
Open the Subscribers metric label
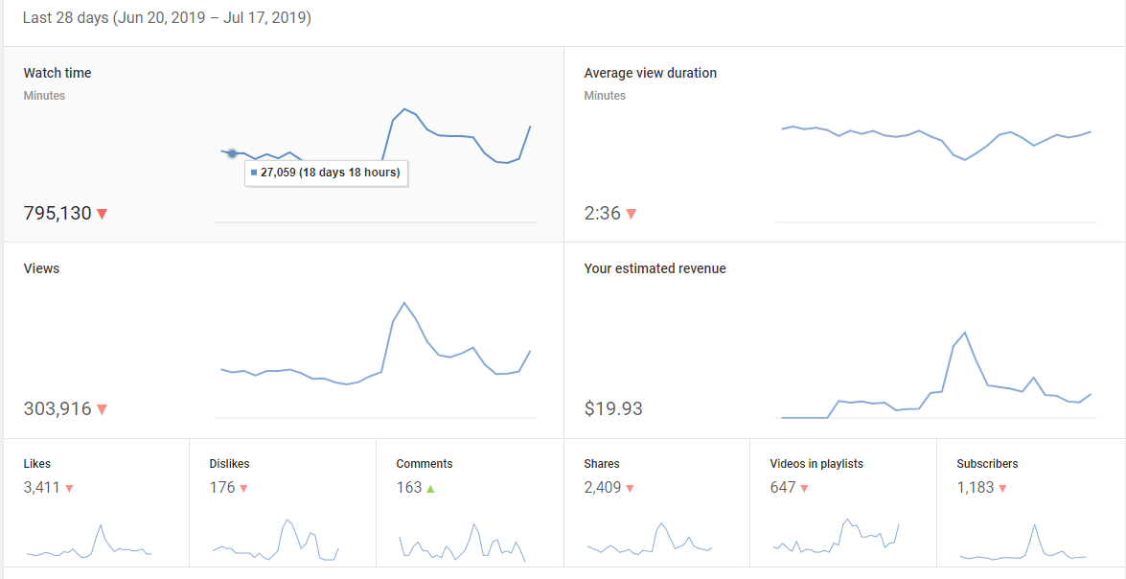[x=987, y=464]
